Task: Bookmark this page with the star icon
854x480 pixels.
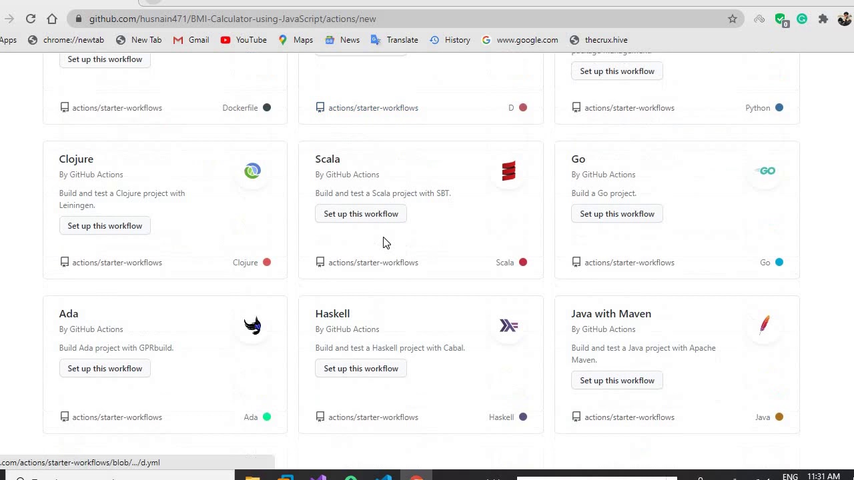Action: click(733, 19)
